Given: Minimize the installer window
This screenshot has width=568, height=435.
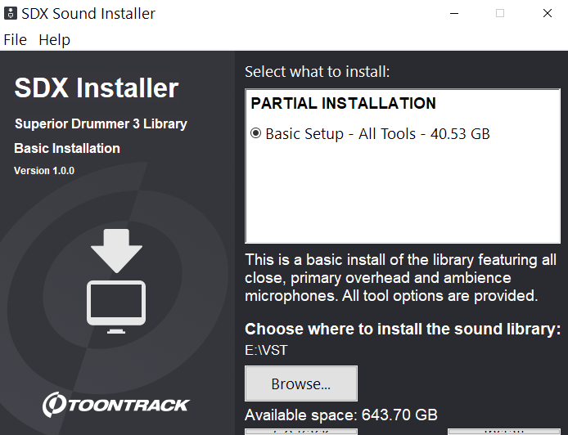Looking at the screenshot, I should point(453,13).
